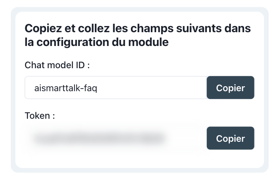The image size is (274, 177).
Task: Hit Copier next to aismarttalk-faq
Action: tap(230, 88)
